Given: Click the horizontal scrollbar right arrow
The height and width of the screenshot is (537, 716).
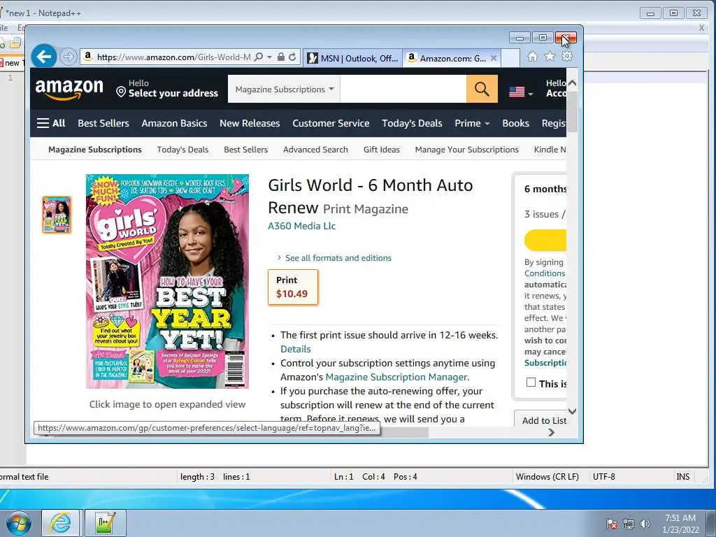Looking at the screenshot, I should [x=551, y=432].
